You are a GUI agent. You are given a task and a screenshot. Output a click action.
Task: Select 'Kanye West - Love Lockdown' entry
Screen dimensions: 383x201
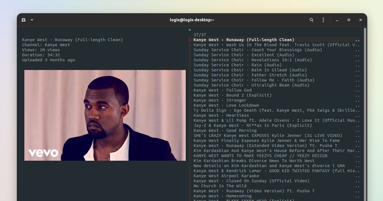click(276, 105)
